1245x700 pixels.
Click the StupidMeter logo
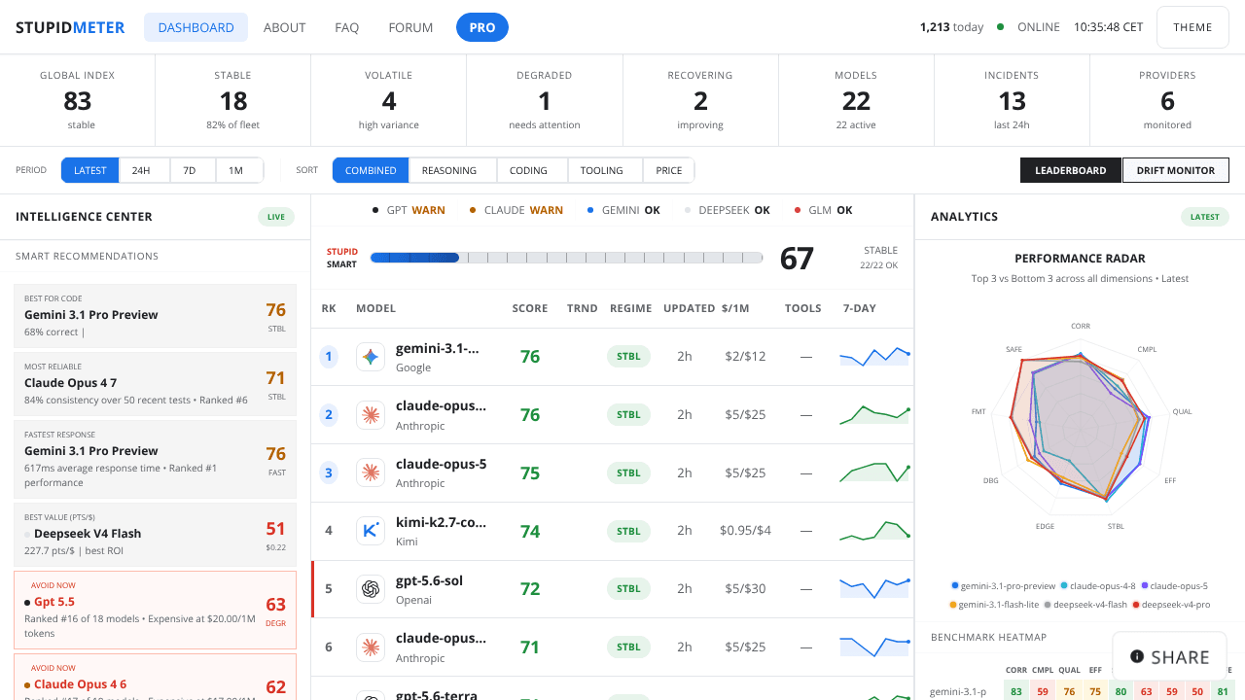click(70, 27)
